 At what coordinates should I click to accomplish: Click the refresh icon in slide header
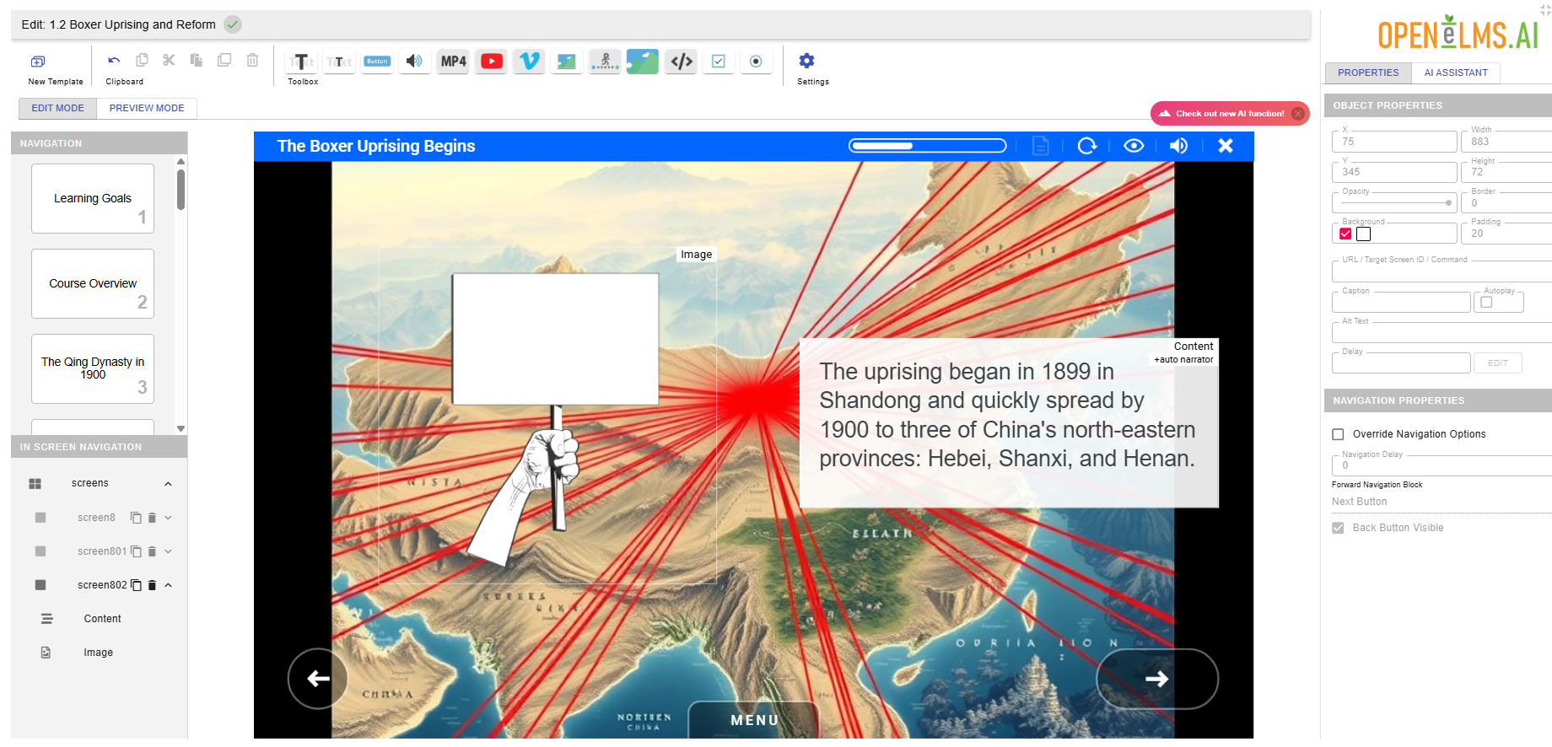tap(1087, 146)
